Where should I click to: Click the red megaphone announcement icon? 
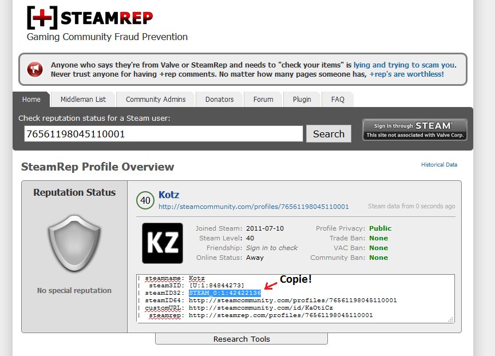click(35, 69)
